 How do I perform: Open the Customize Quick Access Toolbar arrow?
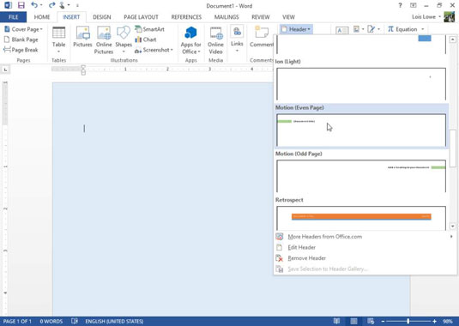77,5
